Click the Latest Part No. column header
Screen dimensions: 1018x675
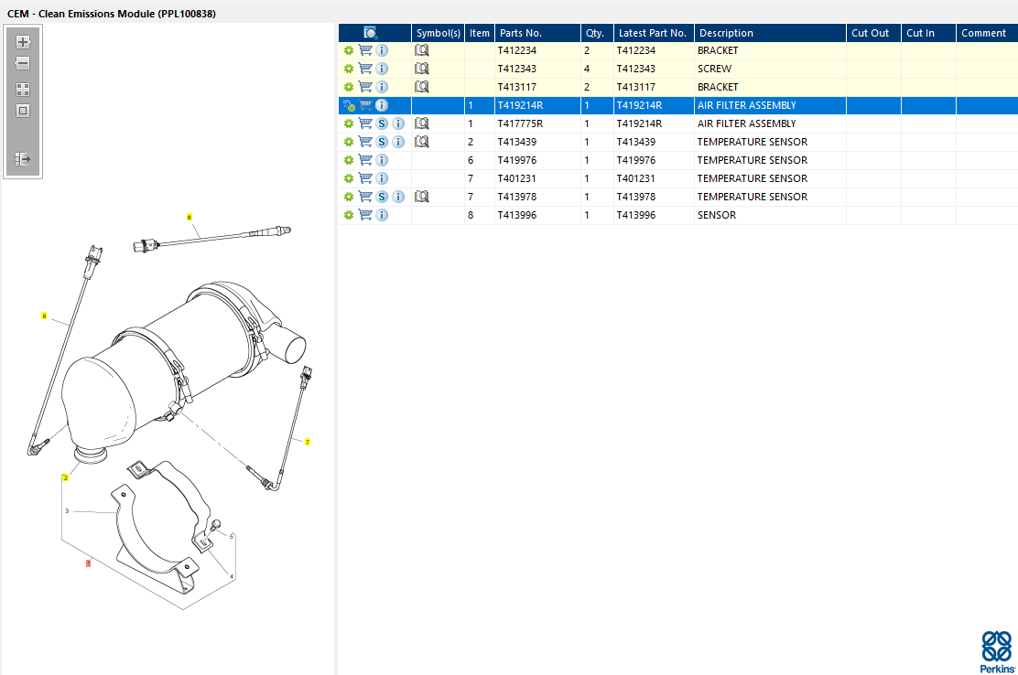(653, 33)
